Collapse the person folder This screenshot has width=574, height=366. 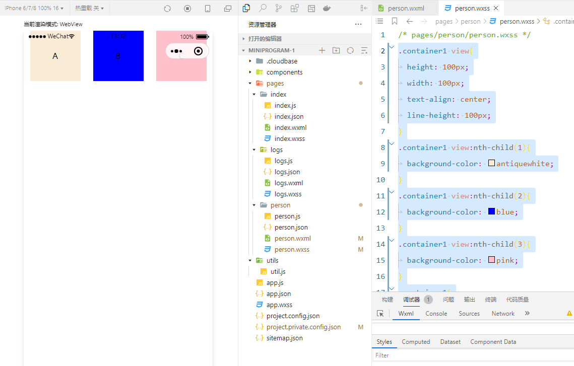(254, 205)
